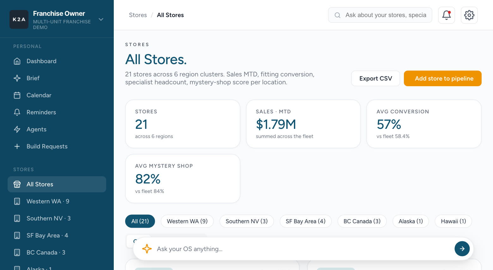Click the Avg Mystery Shop 82% card
This screenshot has width=493, height=270.
183,178
